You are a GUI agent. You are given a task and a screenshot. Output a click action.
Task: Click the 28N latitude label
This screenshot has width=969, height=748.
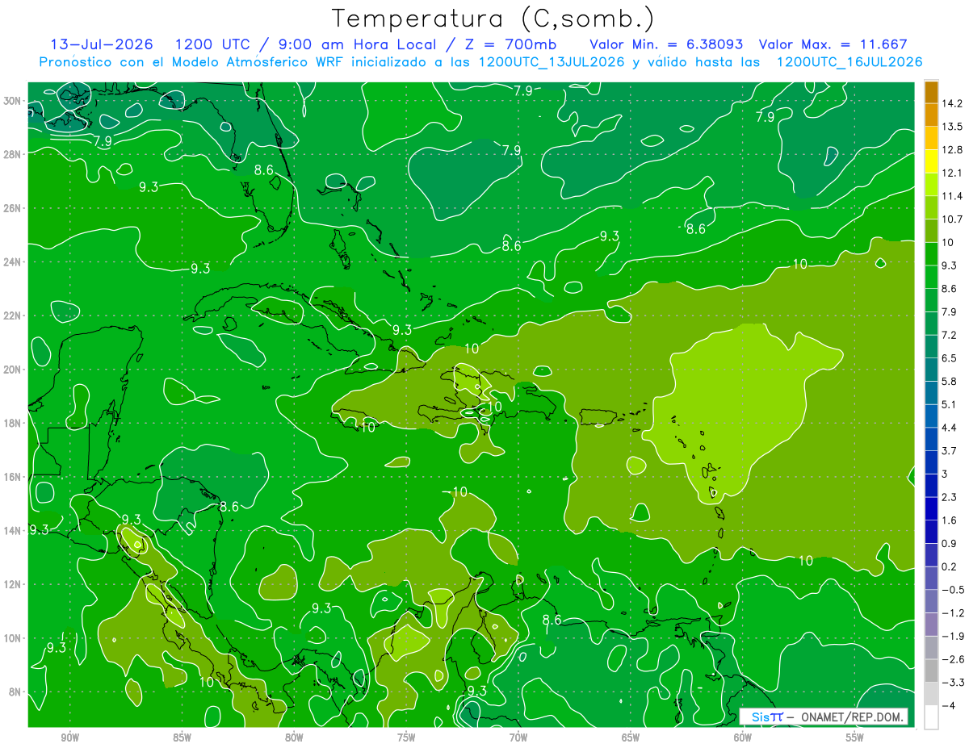click(x=12, y=154)
